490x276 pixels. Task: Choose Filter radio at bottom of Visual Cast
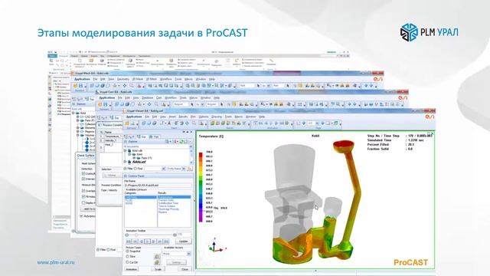tap(98, 250)
